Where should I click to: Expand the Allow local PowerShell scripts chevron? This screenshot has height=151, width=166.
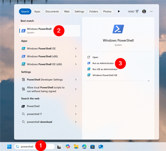click(x=76, y=89)
